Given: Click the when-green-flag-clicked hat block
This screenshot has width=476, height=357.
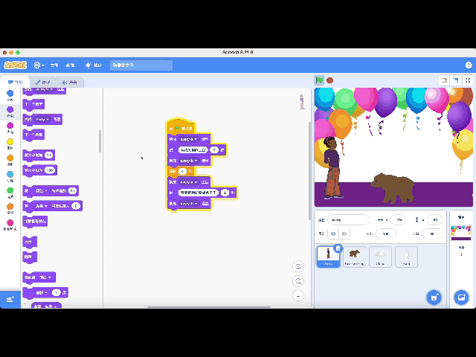Looking at the screenshot, I should pos(181,127).
